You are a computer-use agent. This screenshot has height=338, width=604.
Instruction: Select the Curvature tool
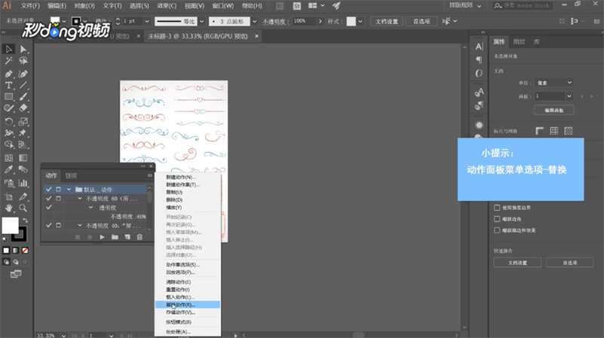click(x=23, y=74)
